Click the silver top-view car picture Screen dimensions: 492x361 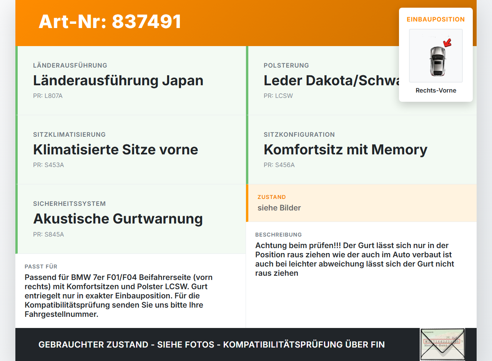[x=436, y=56]
